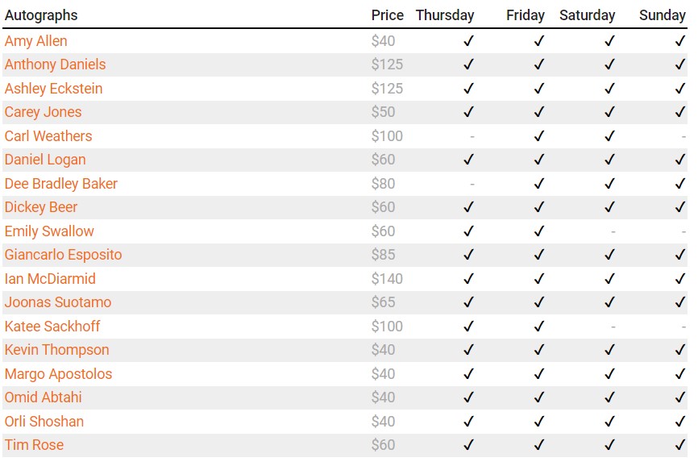
Task: Click Orli Shoshan's Thursday checkmark
Action: coord(468,422)
